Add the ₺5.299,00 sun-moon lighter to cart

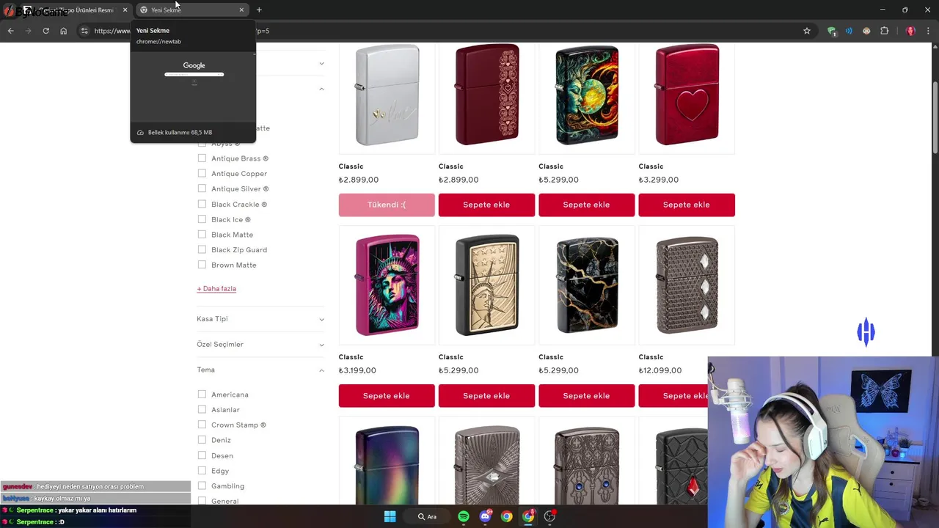pyautogui.click(x=586, y=205)
